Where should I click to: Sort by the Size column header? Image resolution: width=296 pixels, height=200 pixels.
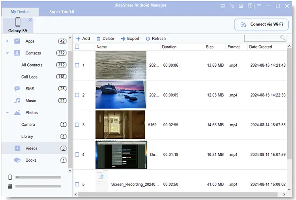point(215,47)
